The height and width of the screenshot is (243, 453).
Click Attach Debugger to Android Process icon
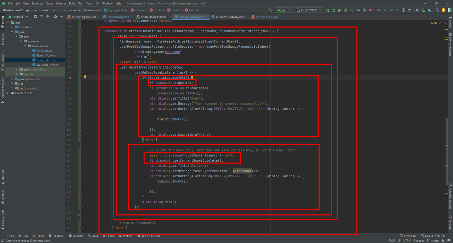point(364,10)
